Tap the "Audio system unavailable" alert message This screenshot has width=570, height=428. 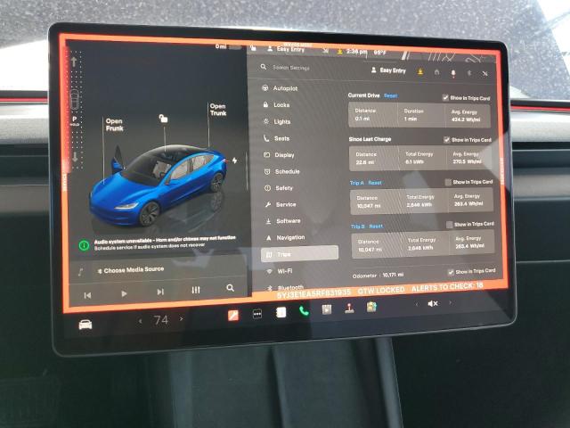tap(165, 243)
